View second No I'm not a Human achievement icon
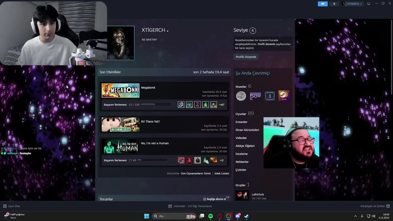 pos(189,160)
